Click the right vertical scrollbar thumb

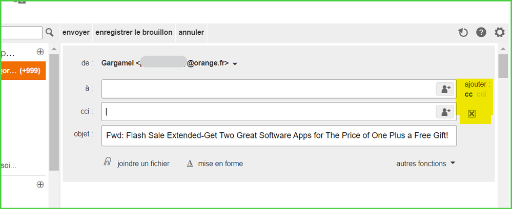(503, 66)
